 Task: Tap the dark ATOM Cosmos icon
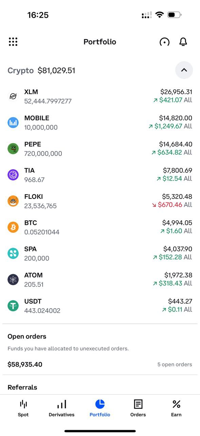click(13, 280)
